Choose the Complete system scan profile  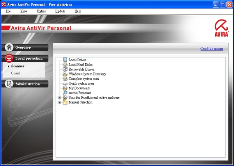(x=83, y=79)
